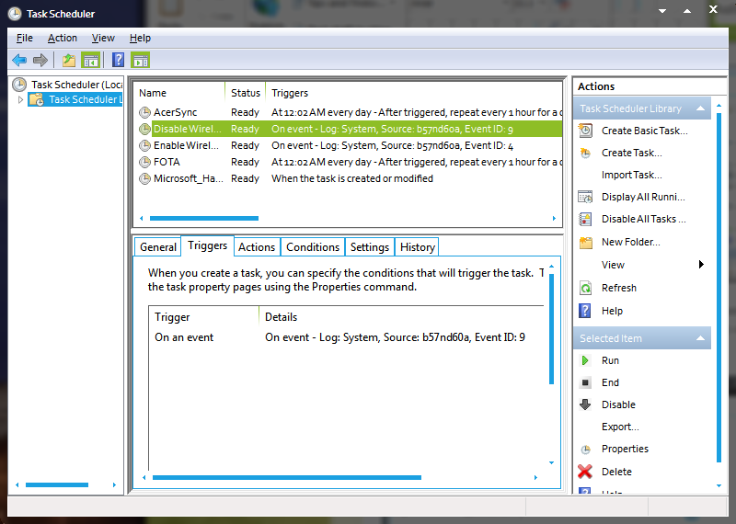Click Refresh in the Actions pane

point(618,288)
